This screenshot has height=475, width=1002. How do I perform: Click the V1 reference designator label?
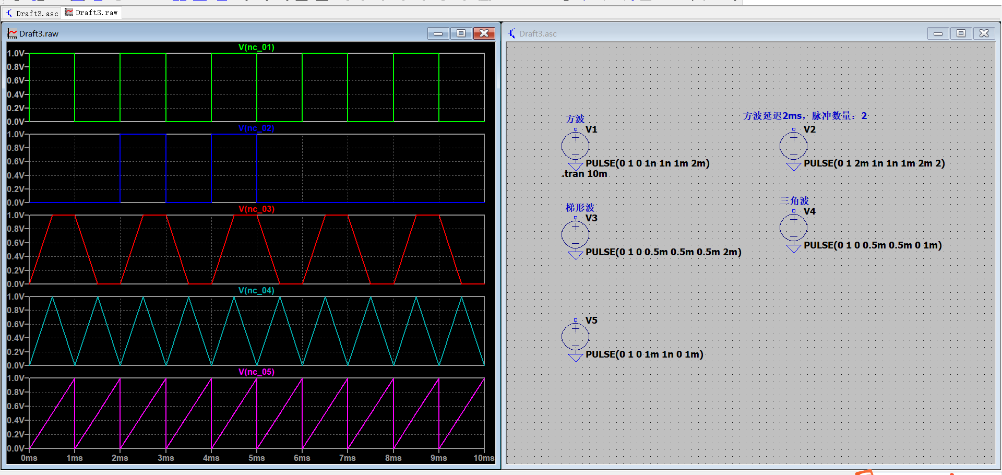tap(591, 129)
